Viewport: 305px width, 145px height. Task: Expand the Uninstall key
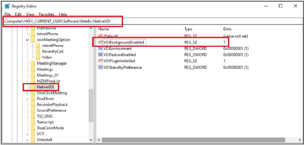pos(27,140)
